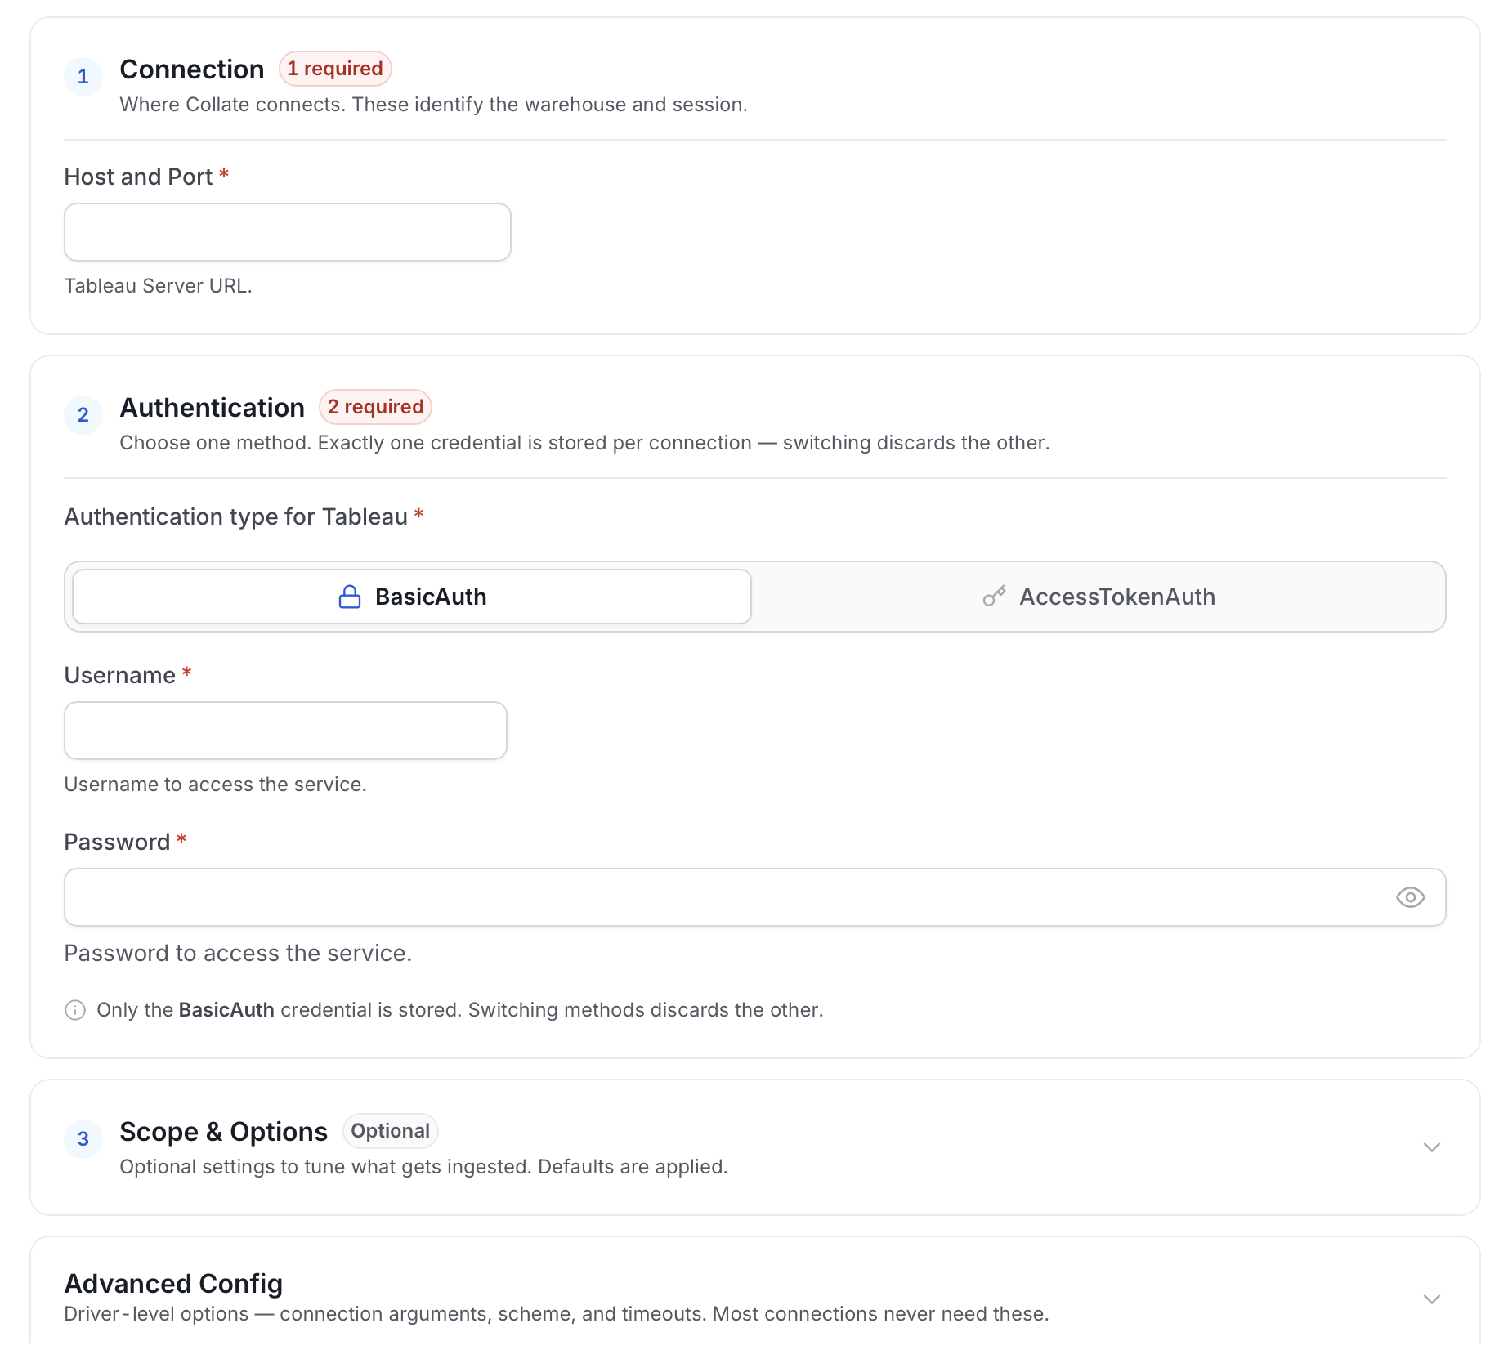Click the '2 required' badge on Authentication
The width and height of the screenshot is (1499, 1350).
click(x=375, y=407)
